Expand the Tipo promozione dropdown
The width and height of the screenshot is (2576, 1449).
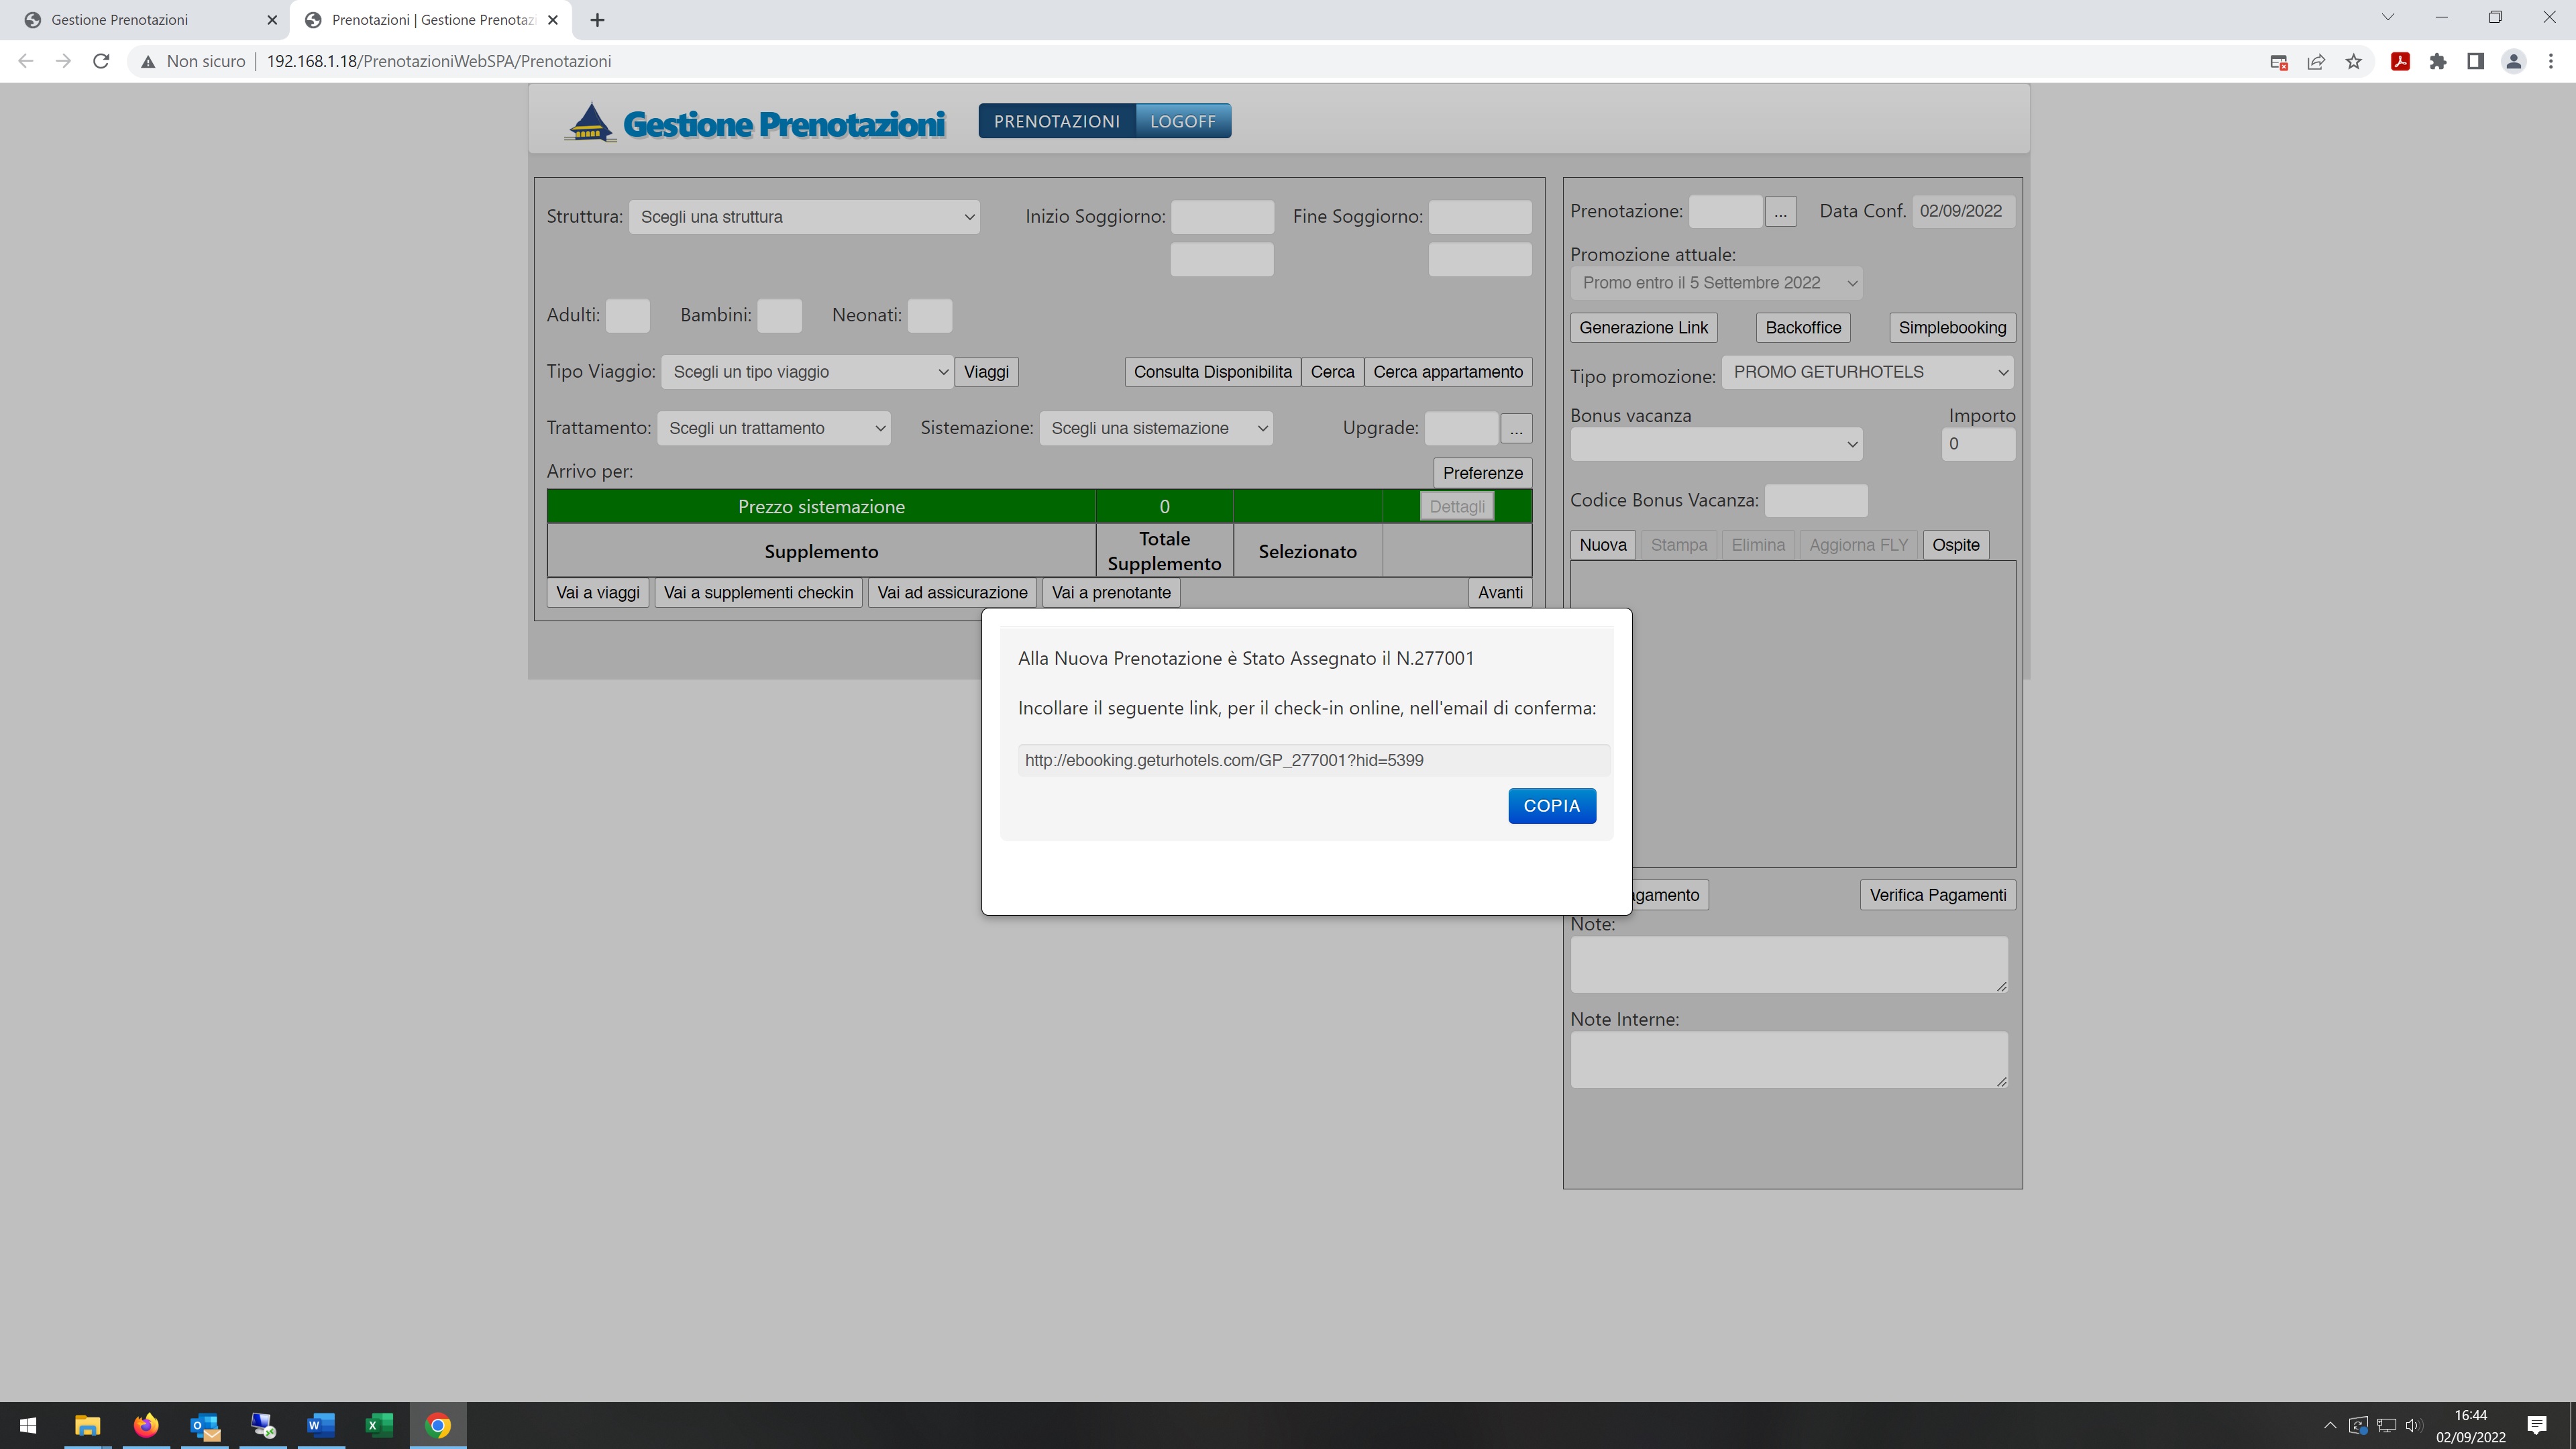(x=1868, y=372)
